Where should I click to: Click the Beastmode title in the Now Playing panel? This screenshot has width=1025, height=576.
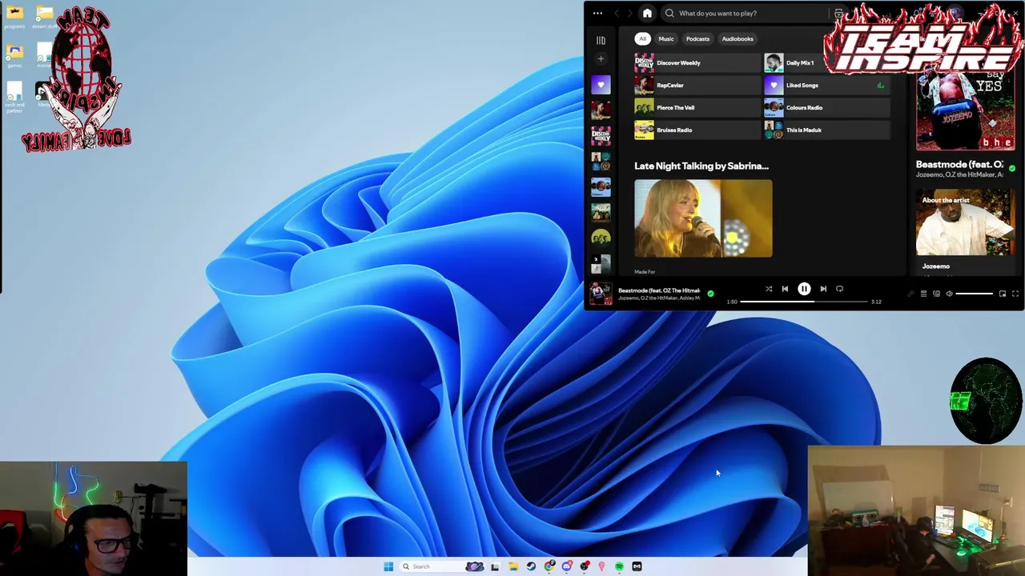click(959, 164)
